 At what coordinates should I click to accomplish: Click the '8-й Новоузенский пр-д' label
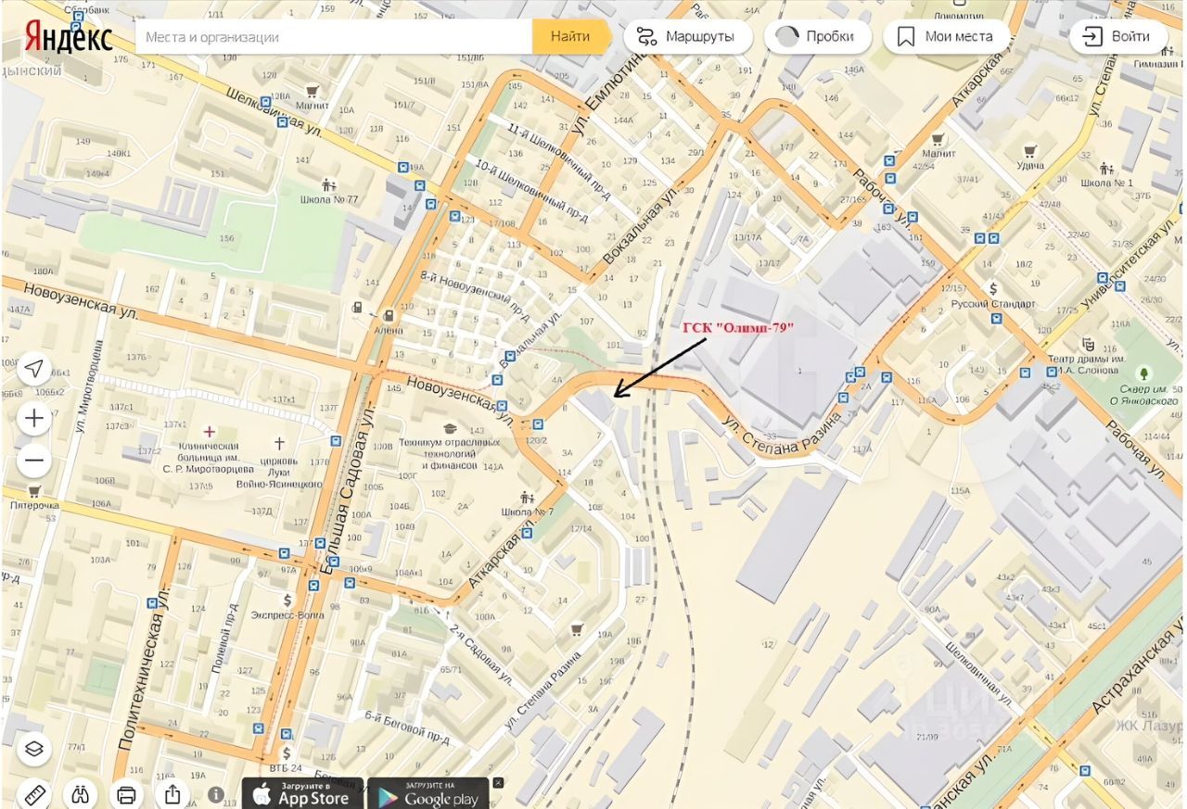coord(474,297)
